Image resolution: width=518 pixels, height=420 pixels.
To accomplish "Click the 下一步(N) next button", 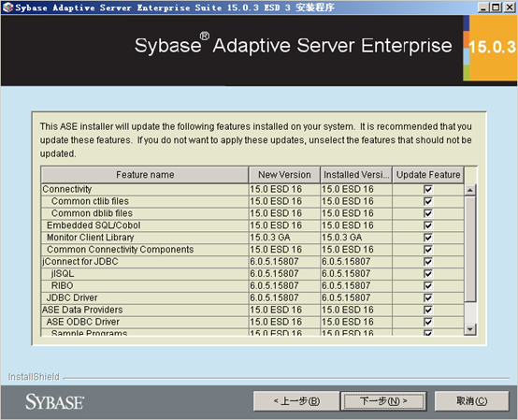I will point(383,401).
